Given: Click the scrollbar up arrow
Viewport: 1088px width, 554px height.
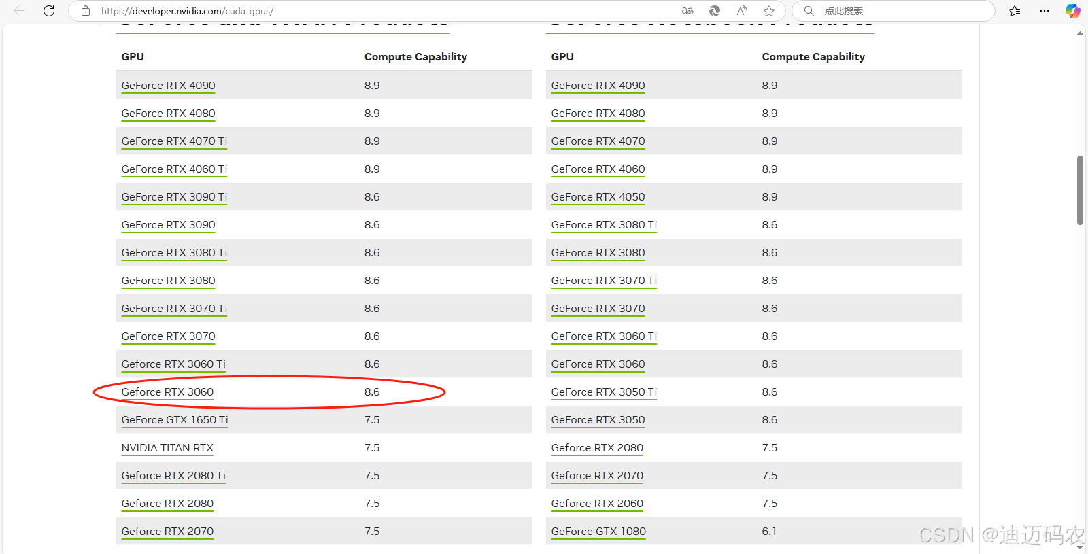Looking at the screenshot, I should [x=1080, y=33].
